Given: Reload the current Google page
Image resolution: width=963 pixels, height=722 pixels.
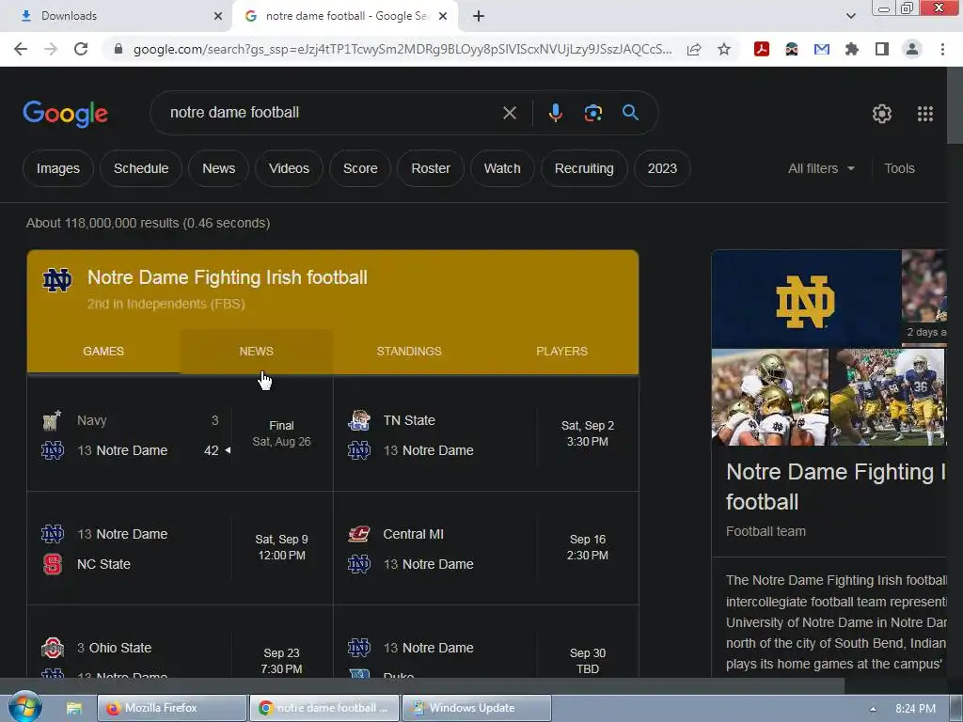Looking at the screenshot, I should [81, 49].
